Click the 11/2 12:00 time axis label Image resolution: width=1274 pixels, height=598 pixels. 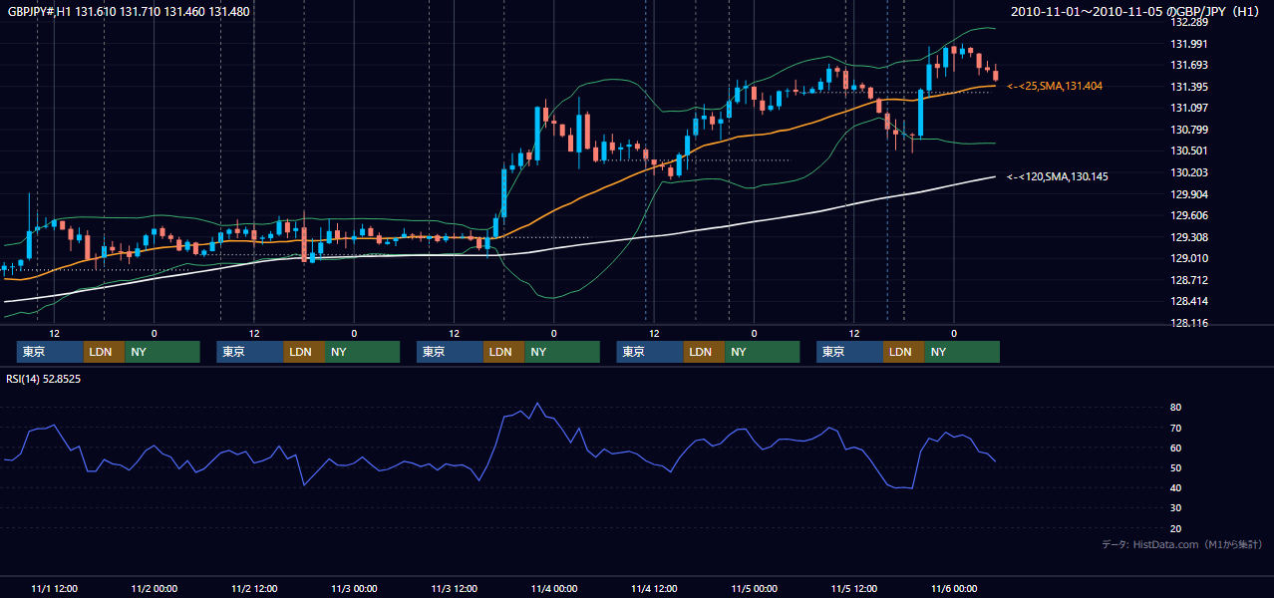point(254,588)
